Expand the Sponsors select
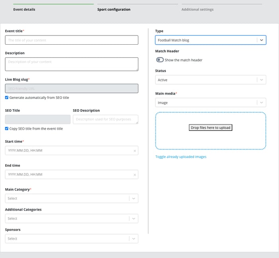 [x=71, y=238]
